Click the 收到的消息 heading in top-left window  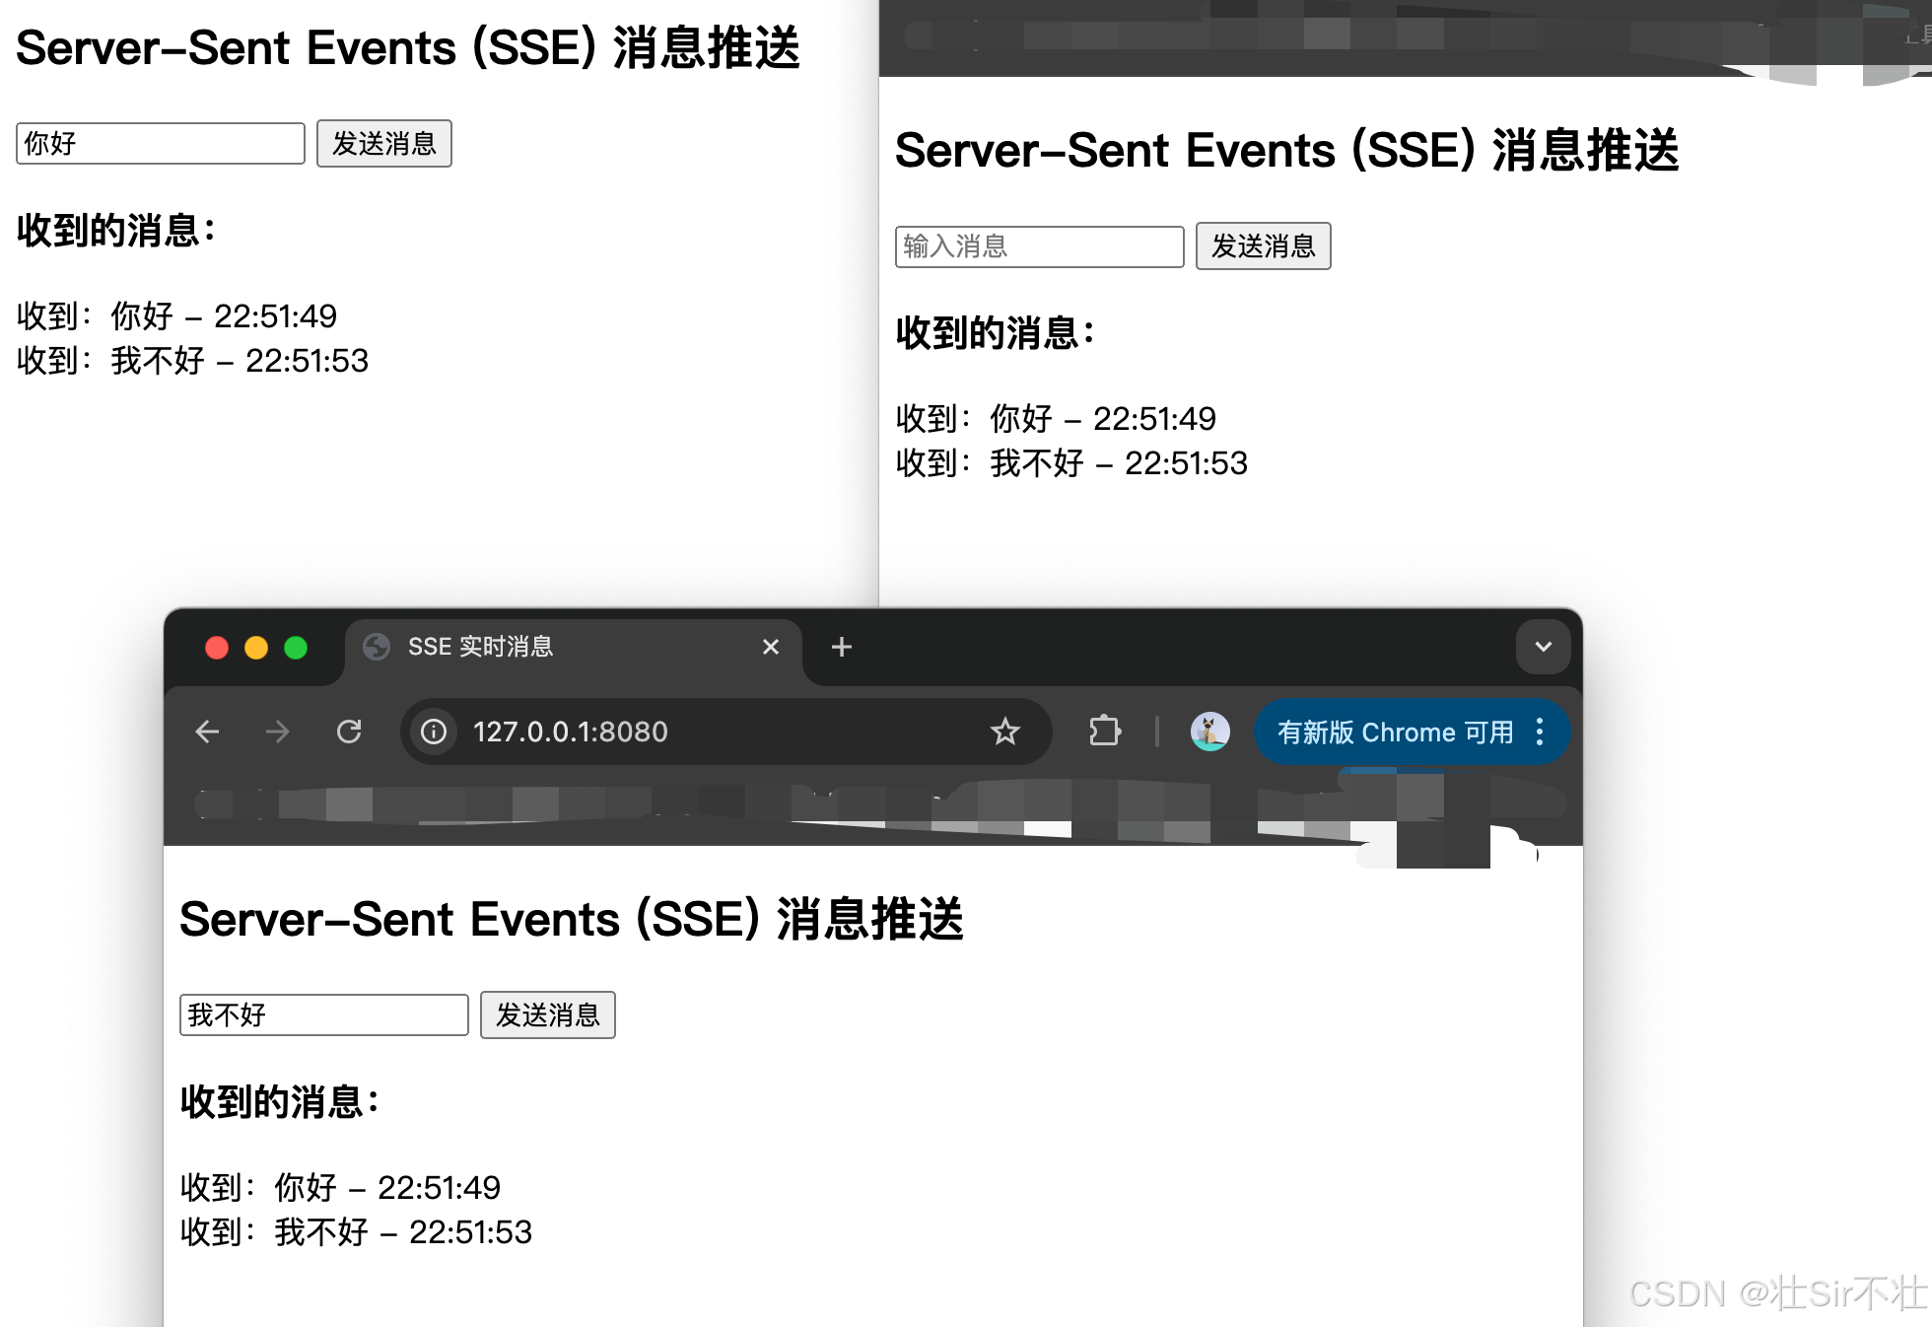[x=115, y=231]
